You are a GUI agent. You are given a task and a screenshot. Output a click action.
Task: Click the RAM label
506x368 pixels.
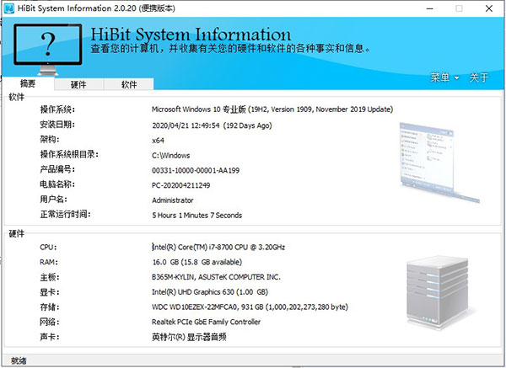tap(49, 262)
